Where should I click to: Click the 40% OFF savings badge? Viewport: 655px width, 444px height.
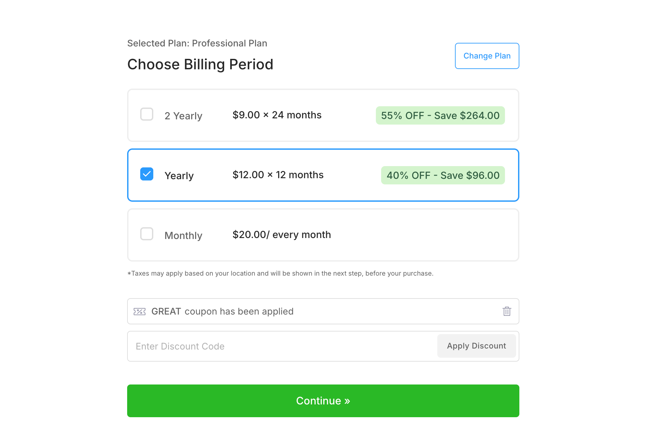tap(443, 175)
